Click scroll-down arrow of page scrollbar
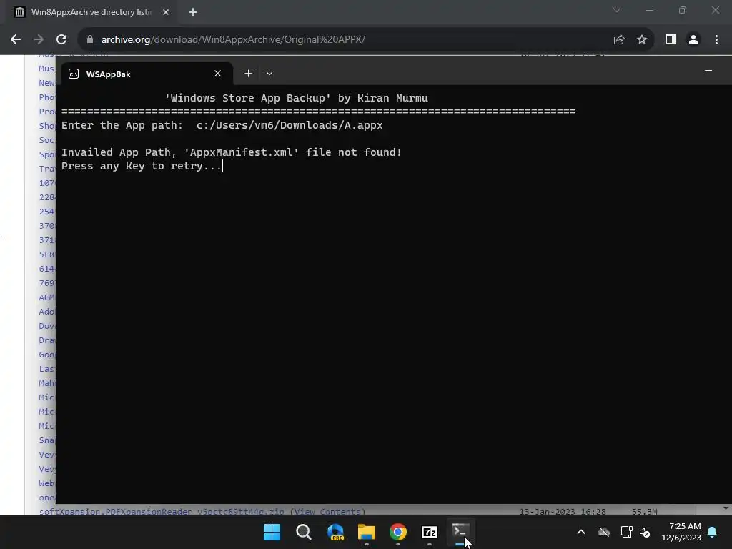This screenshot has width=732, height=549. pyautogui.click(x=726, y=508)
